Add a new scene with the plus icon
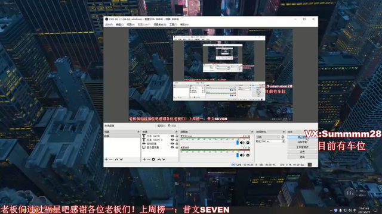 coord(106,159)
